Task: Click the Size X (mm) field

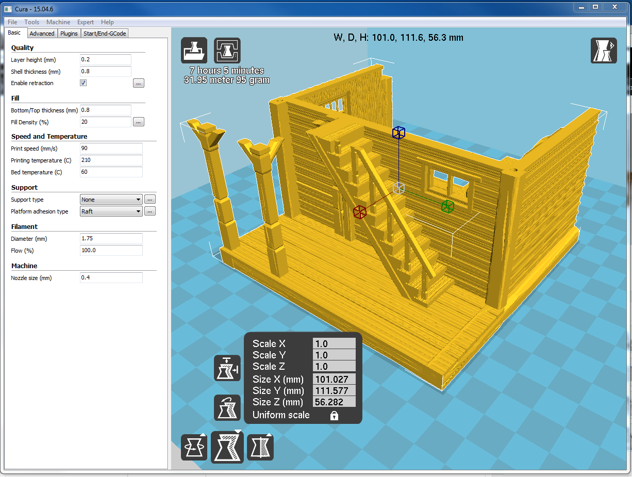Action: click(x=334, y=380)
